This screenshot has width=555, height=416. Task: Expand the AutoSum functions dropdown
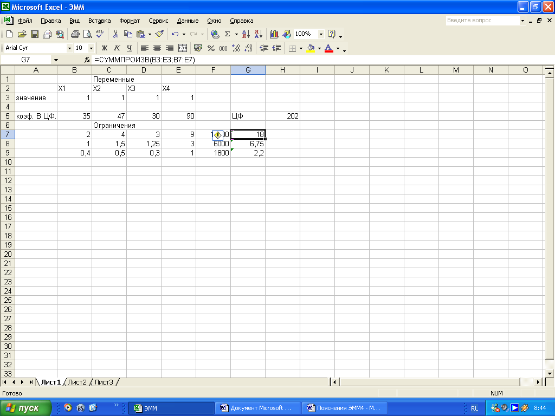coord(236,34)
